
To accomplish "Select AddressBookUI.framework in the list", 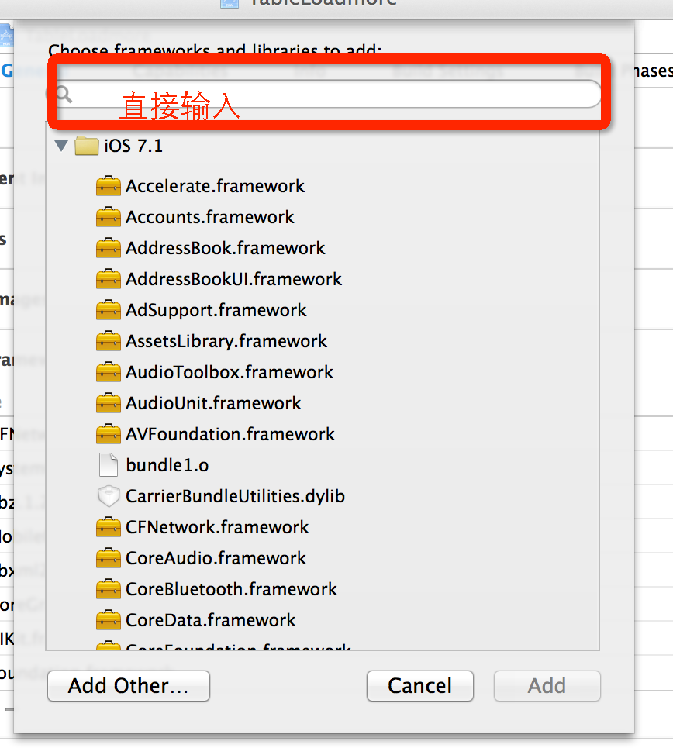I will (233, 279).
